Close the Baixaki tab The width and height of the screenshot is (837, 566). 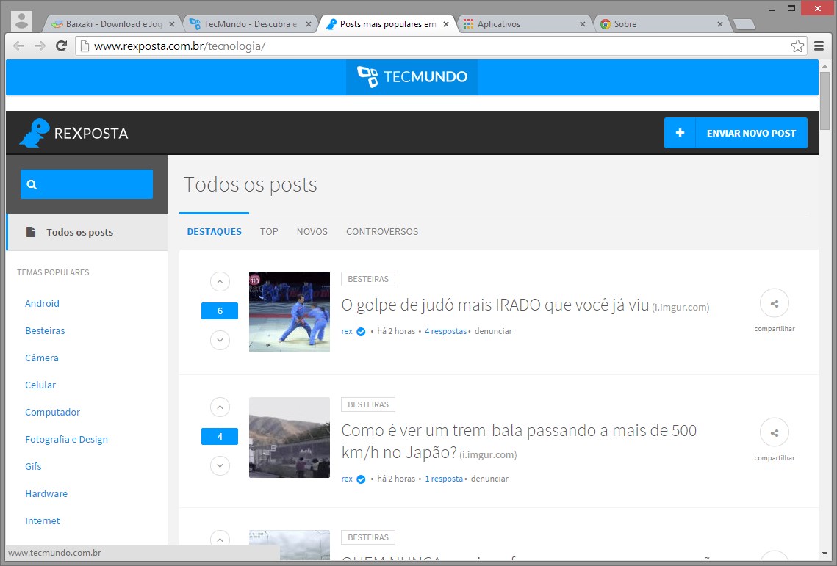click(x=172, y=24)
